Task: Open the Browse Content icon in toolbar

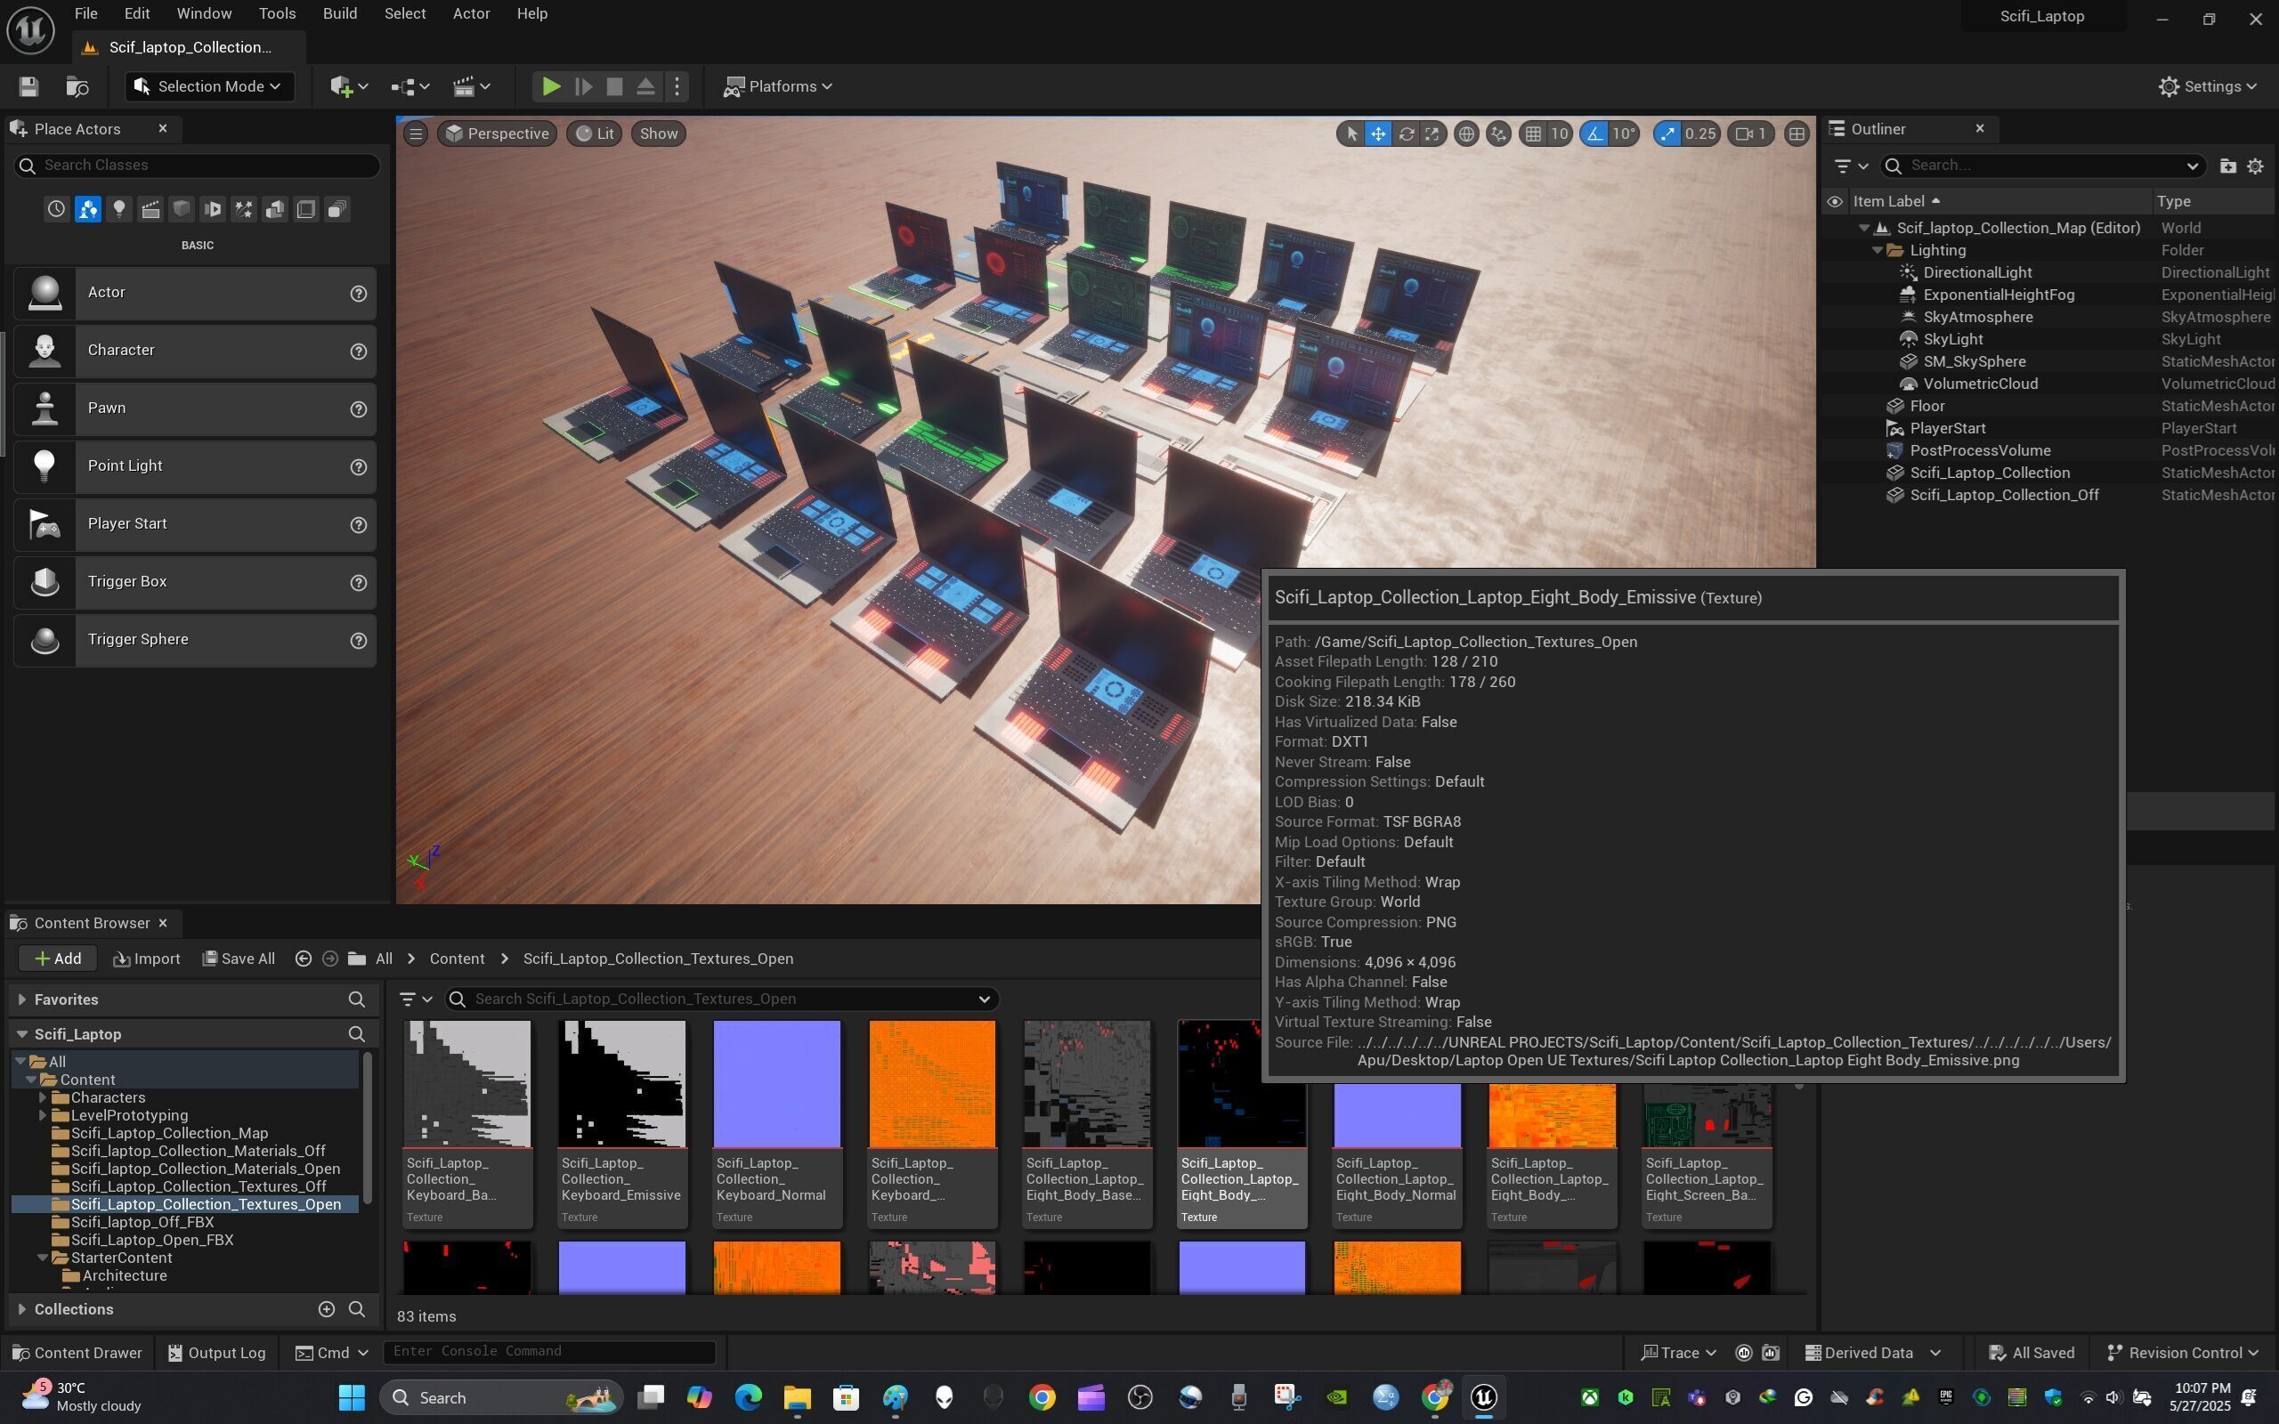Action: point(77,86)
